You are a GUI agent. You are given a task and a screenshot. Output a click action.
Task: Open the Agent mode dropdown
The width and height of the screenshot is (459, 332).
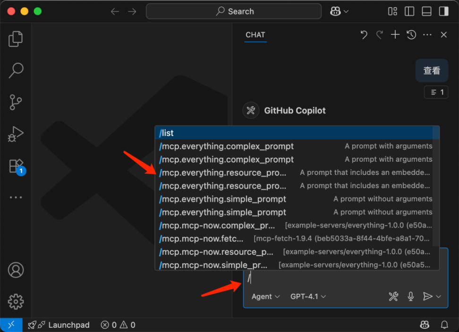tap(265, 297)
